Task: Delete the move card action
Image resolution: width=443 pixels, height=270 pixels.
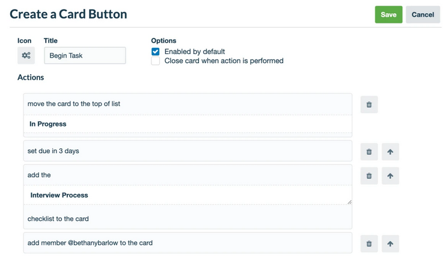Action: 369,104
